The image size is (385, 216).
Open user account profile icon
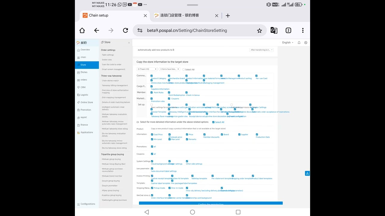point(306,43)
